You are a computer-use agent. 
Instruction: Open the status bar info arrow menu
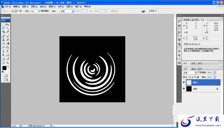click(x=51, y=126)
